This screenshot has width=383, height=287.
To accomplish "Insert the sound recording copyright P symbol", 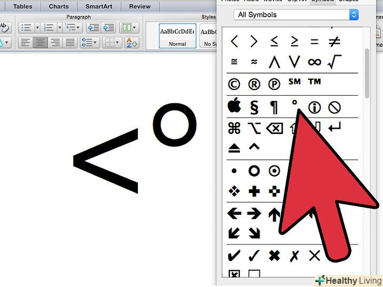I will (274, 85).
